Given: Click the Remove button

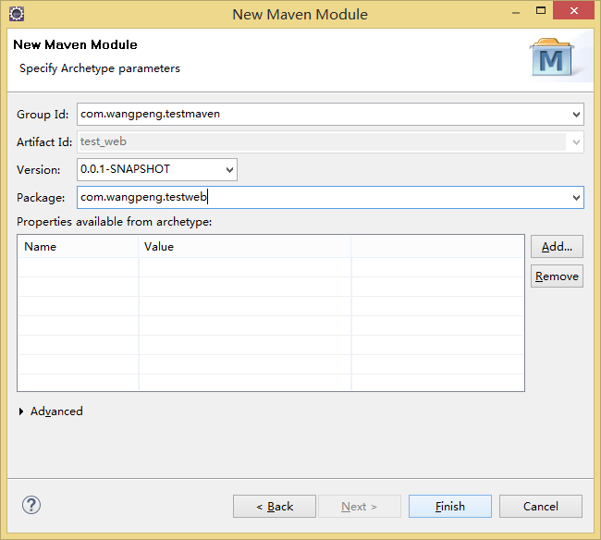Looking at the screenshot, I should point(557,276).
